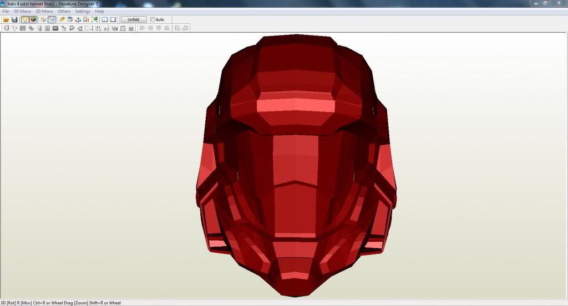568x306 pixels.
Task: Click the small grey cube-with-arrow icon
Action: pyautogui.click(x=64, y=28)
